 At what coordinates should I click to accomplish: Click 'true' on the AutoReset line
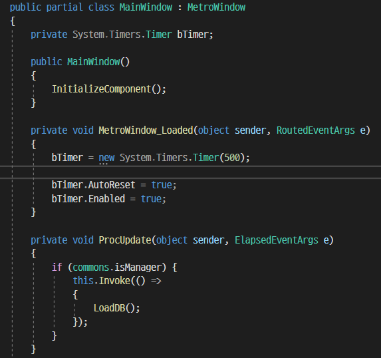[x=162, y=185]
